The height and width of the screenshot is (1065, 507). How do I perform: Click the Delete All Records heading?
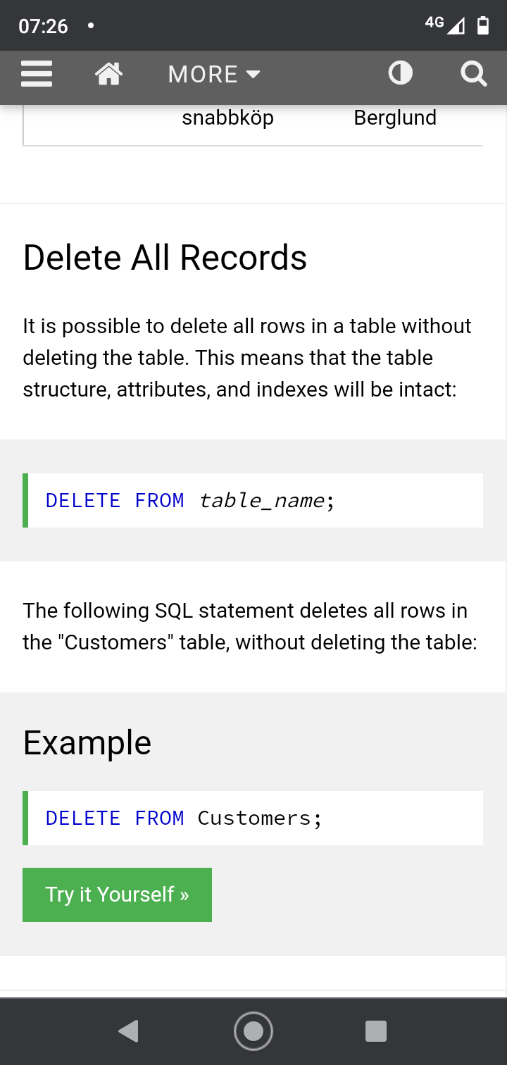tap(165, 258)
